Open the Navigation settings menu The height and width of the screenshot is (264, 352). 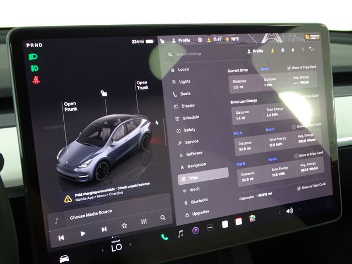point(193,166)
